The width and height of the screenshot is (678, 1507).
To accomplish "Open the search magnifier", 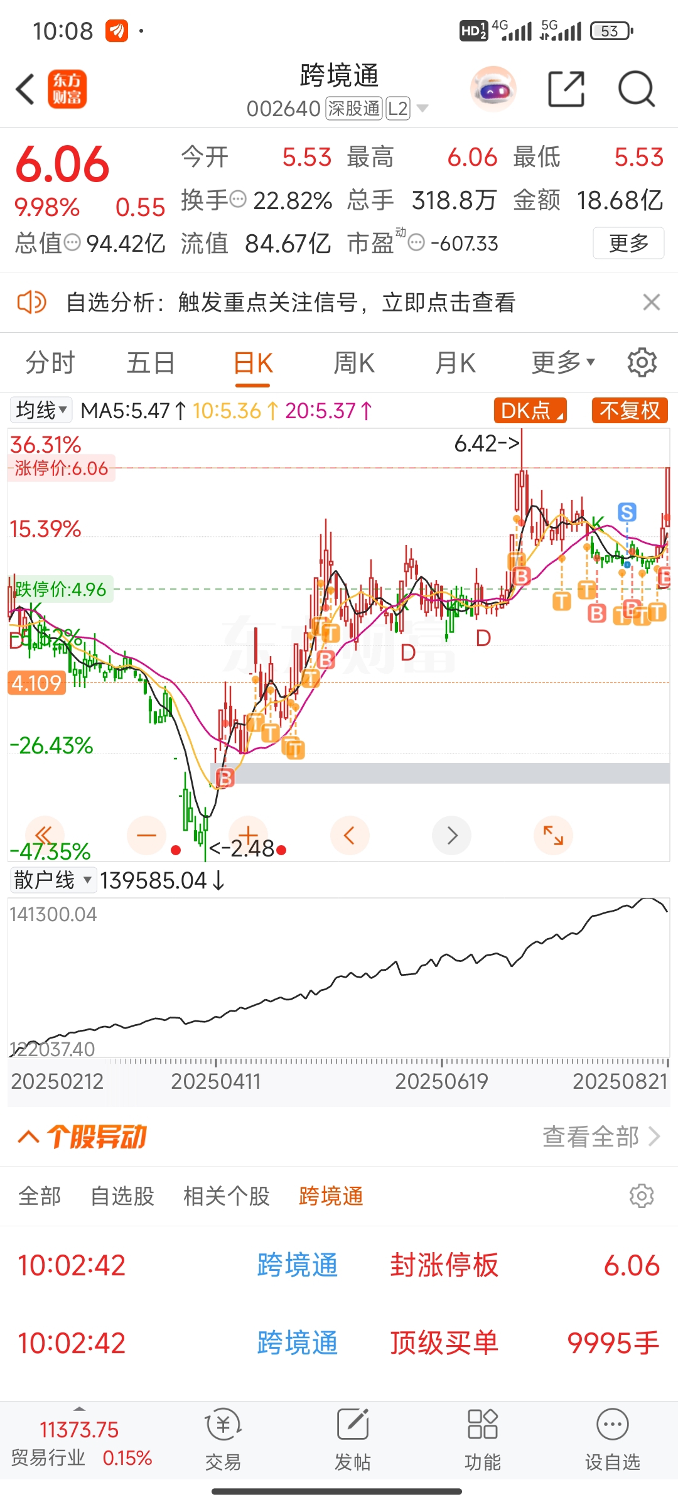I will click(x=637, y=89).
